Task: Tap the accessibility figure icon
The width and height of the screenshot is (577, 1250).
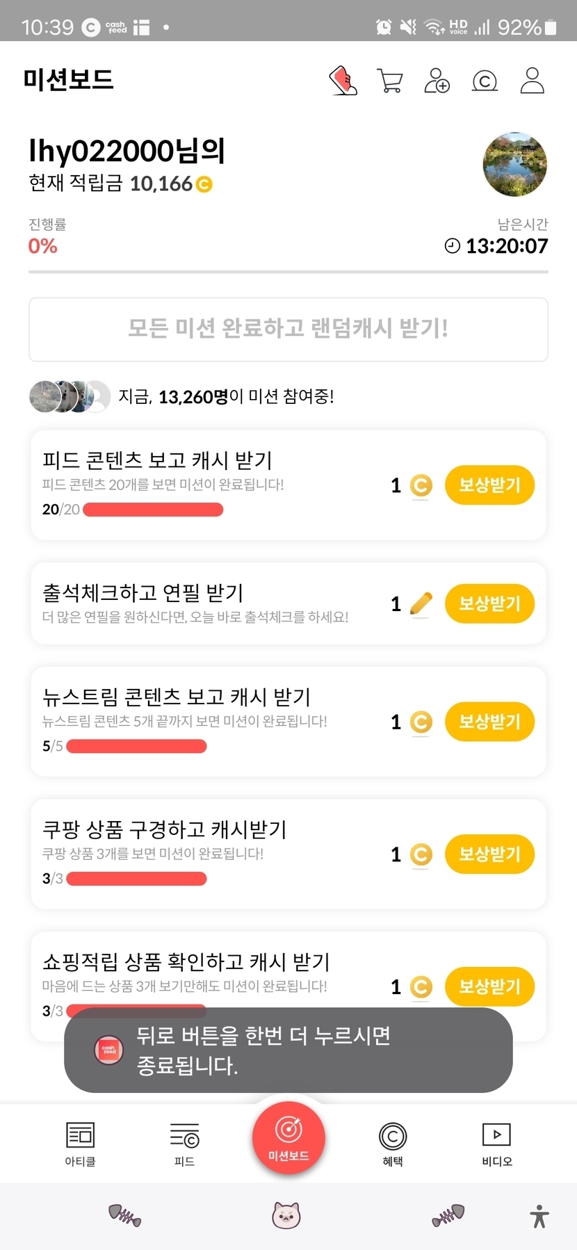Action: tap(539, 1216)
